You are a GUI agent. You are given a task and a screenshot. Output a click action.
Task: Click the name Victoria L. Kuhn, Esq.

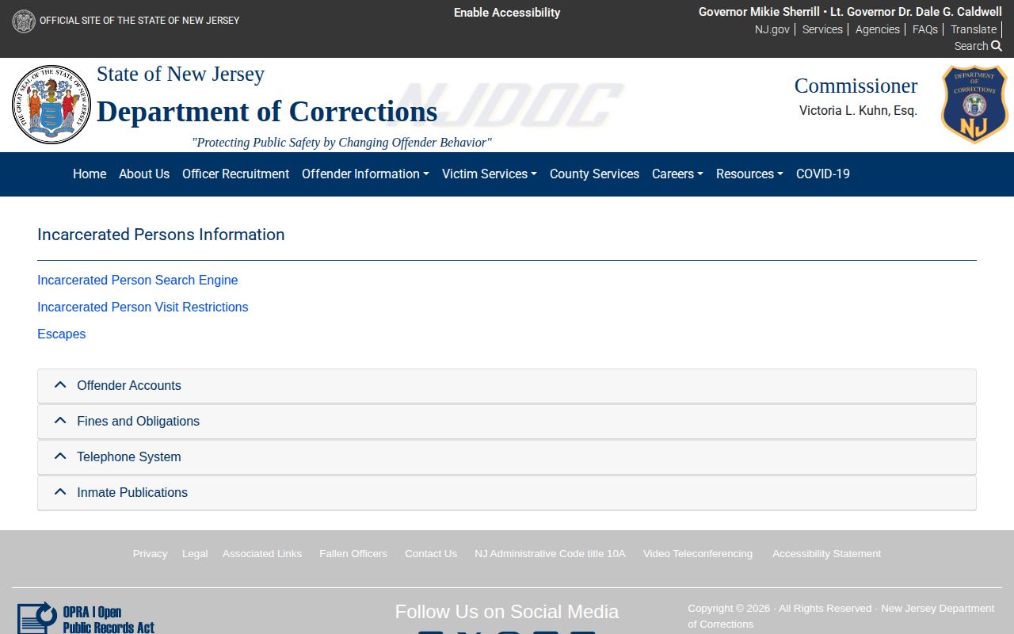click(858, 111)
